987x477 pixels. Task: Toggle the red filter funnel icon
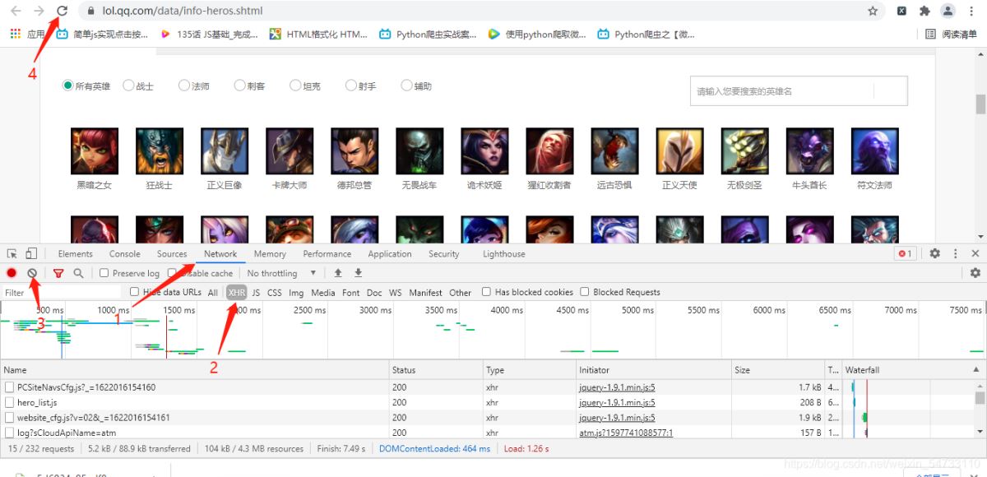(x=58, y=273)
